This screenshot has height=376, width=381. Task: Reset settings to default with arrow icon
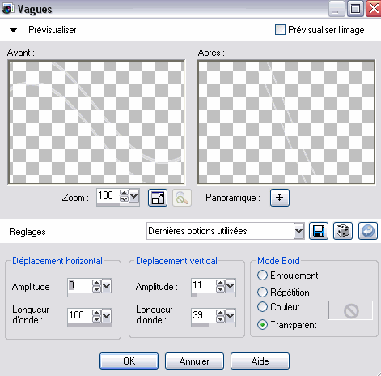pyautogui.click(x=368, y=231)
